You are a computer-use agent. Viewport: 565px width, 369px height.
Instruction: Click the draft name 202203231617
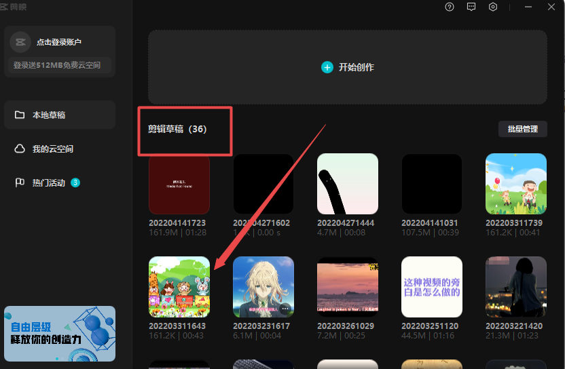[261, 326]
